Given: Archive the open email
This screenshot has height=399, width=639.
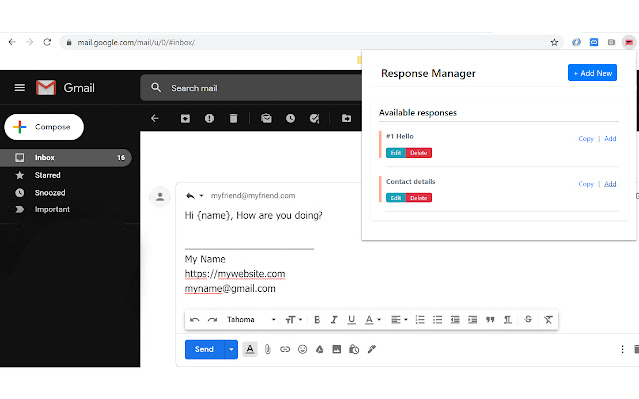Looking at the screenshot, I should point(185,118).
